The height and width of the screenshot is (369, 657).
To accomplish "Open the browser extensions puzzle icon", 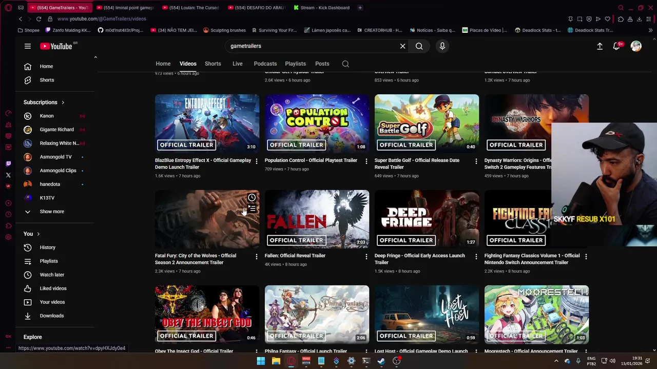I will pyautogui.click(x=621, y=19).
